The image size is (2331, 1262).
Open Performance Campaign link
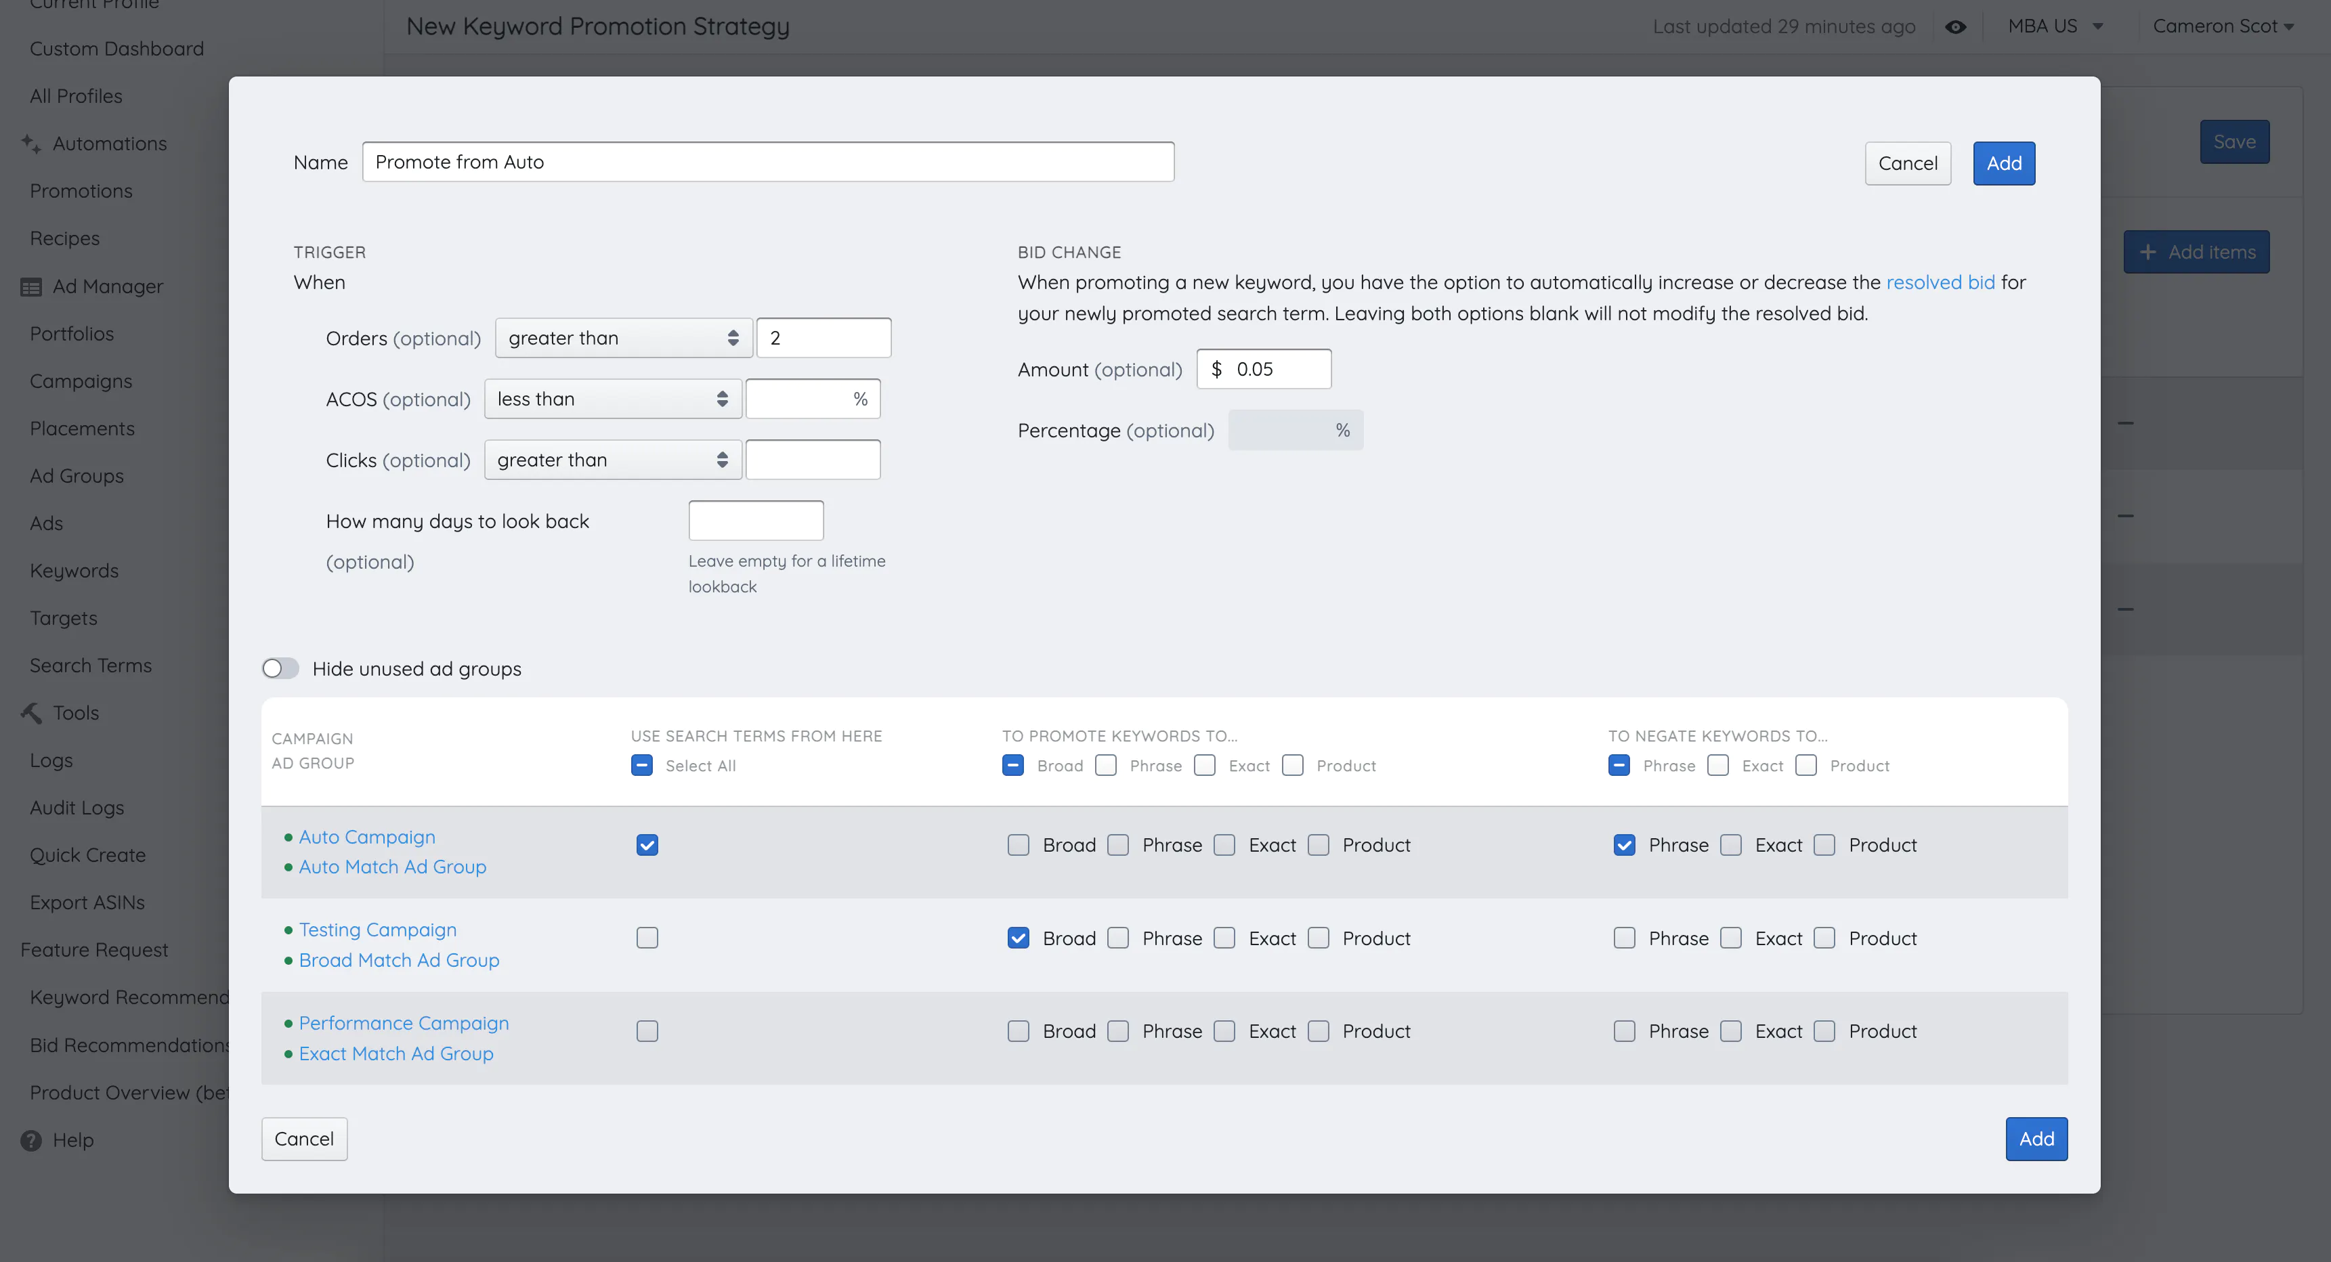click(x=404, y=1023)
